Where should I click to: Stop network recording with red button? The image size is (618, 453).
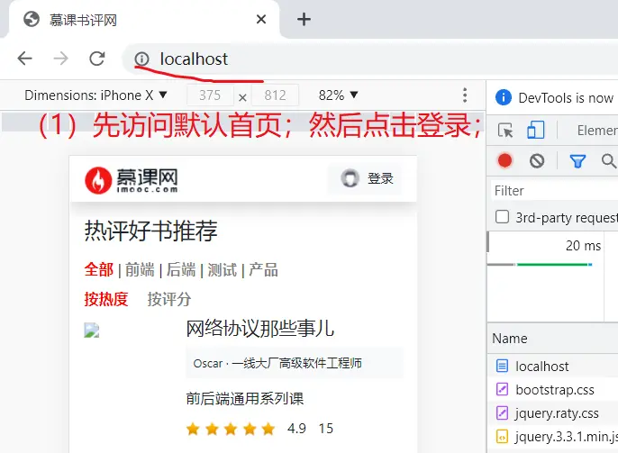pyautogui.click(x=504, y=160)
